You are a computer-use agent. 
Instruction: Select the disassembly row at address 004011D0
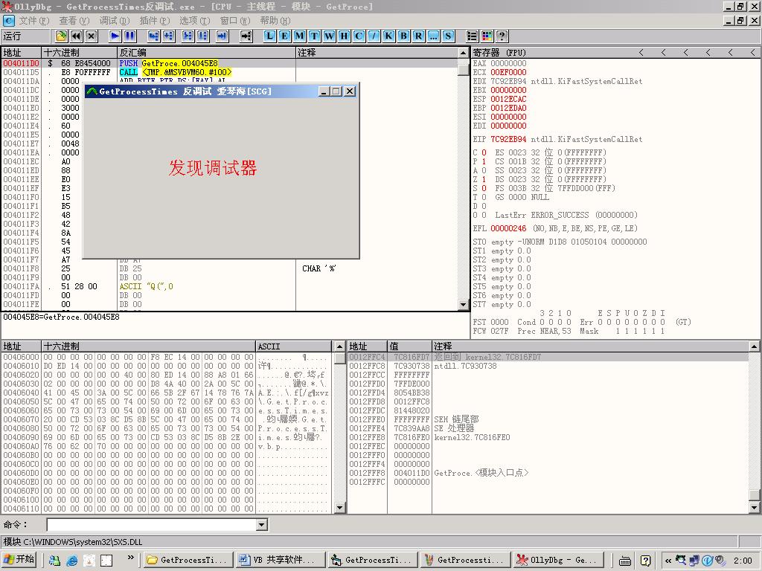[229, 63]
